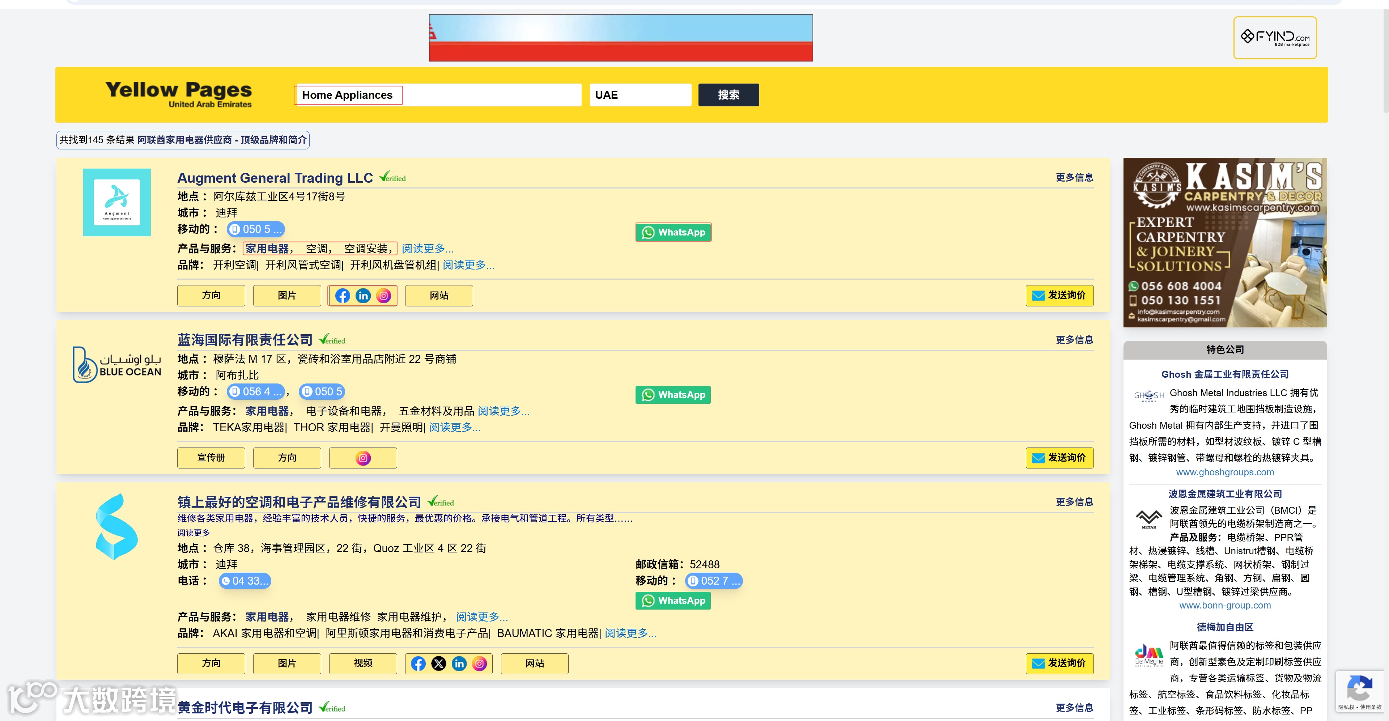The height and width of the screenshot is (721, 1389).
Task: Click the FYIND.com marketplace logo
Action: click(1275, 37)
